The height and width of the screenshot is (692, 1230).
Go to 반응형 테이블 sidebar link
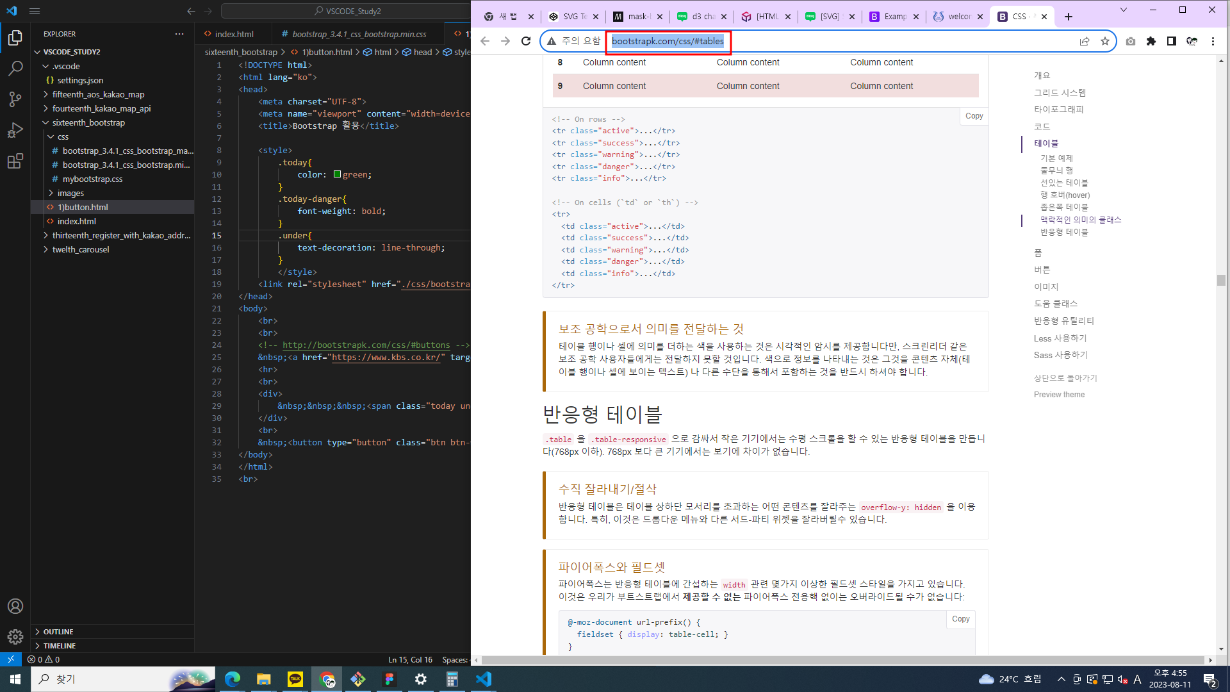click(1063, 232)
